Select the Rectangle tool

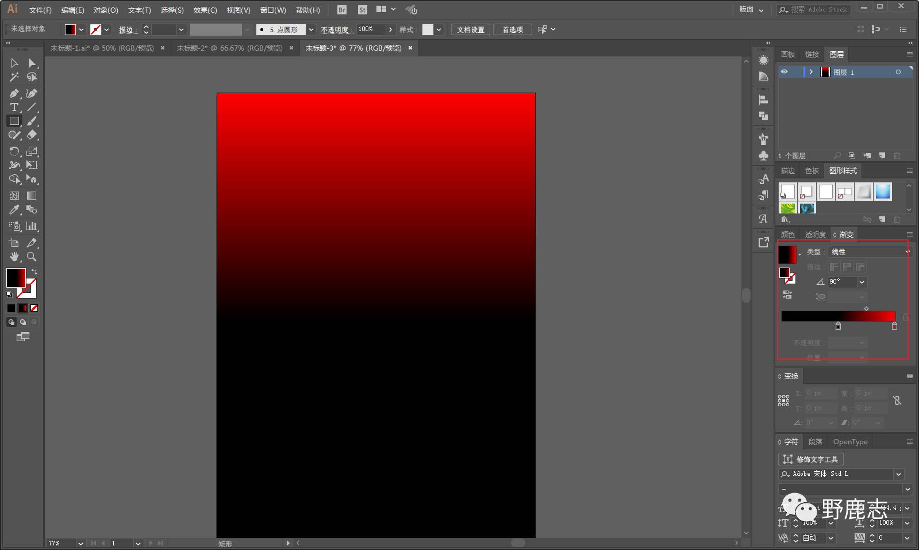click(14, 121)
